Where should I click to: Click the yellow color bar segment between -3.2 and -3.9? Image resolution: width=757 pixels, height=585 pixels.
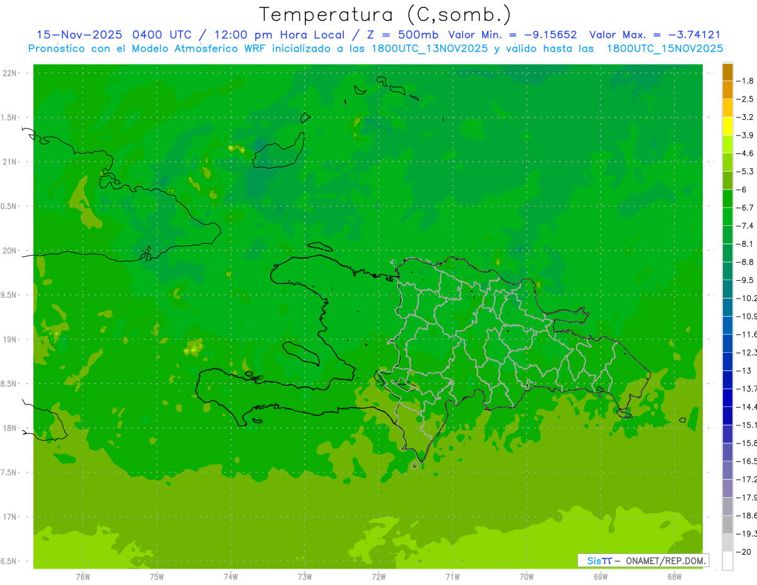[x=727, y=126]
